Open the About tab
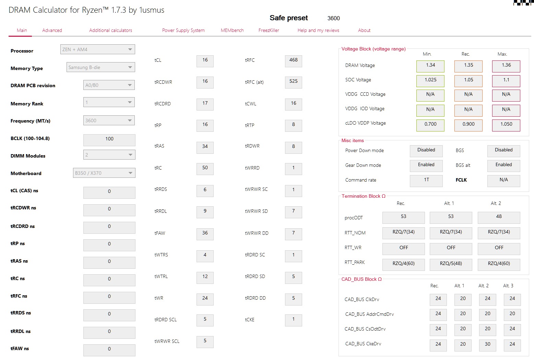Screen dimensions: 534x357 point(364,30)
